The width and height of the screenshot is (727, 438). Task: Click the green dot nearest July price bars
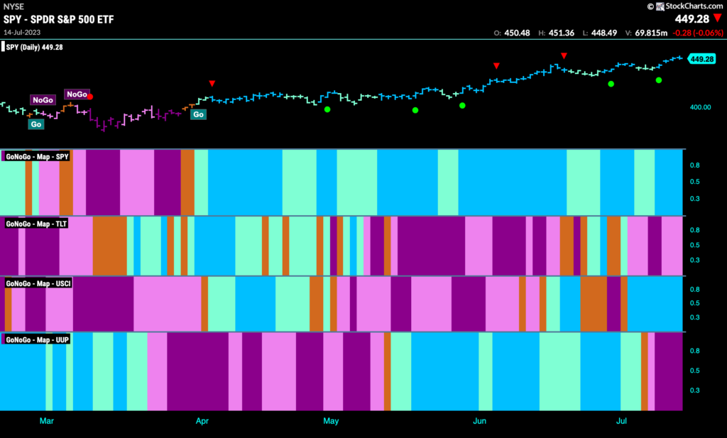pyautogui.click(x=659, y=80)
